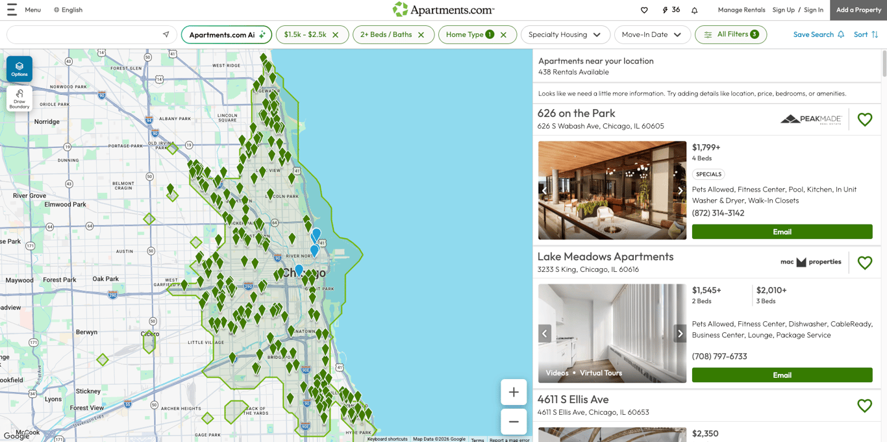The width and height of the screenshot is (887, 442).
Task: Click the Save Search bell icon
Action: click(x=841, y=35)
